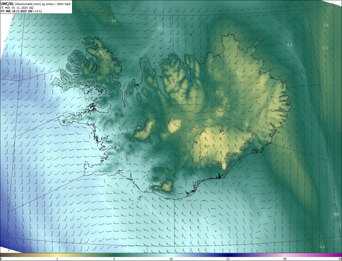
Task: Click the 6.2 value label on the map
Action: (290, 45)
